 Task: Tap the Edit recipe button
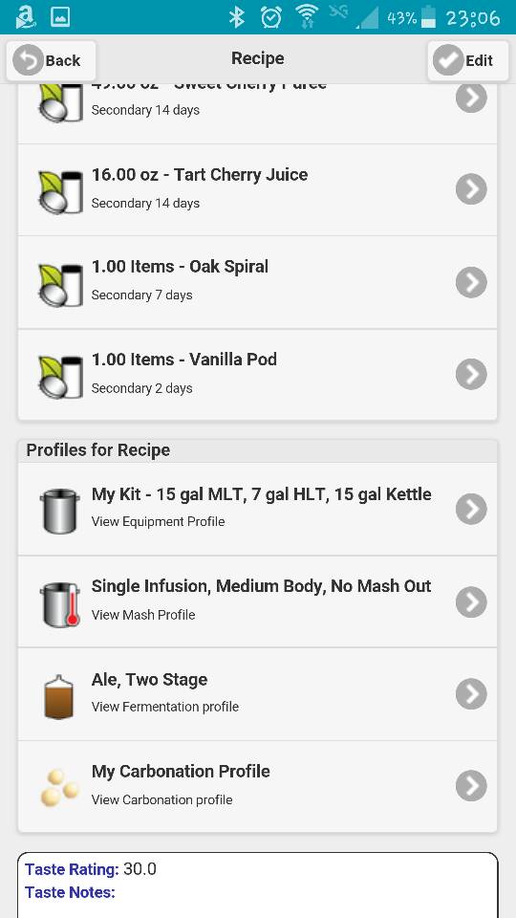(x=468, y=60)
